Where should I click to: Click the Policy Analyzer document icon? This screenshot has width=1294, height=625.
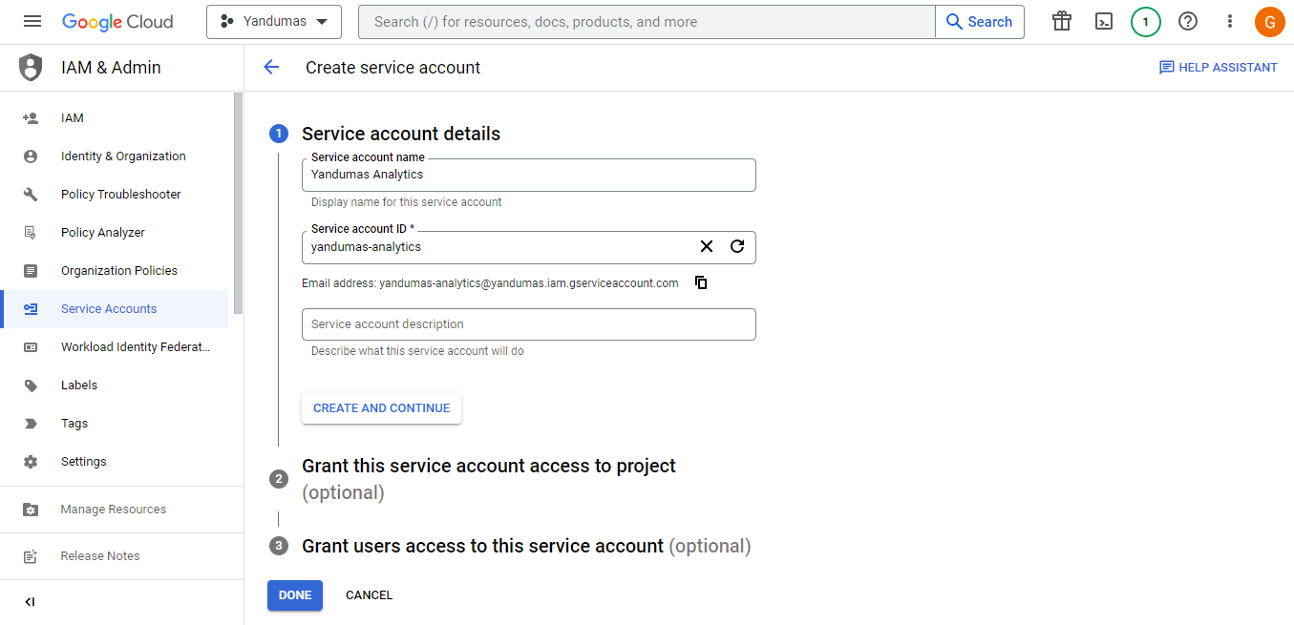coord(31,233)
